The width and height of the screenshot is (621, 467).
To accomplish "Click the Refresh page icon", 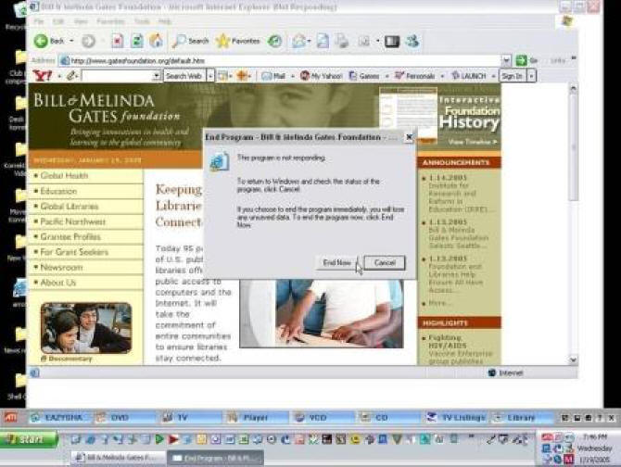I will coord(137,41).
